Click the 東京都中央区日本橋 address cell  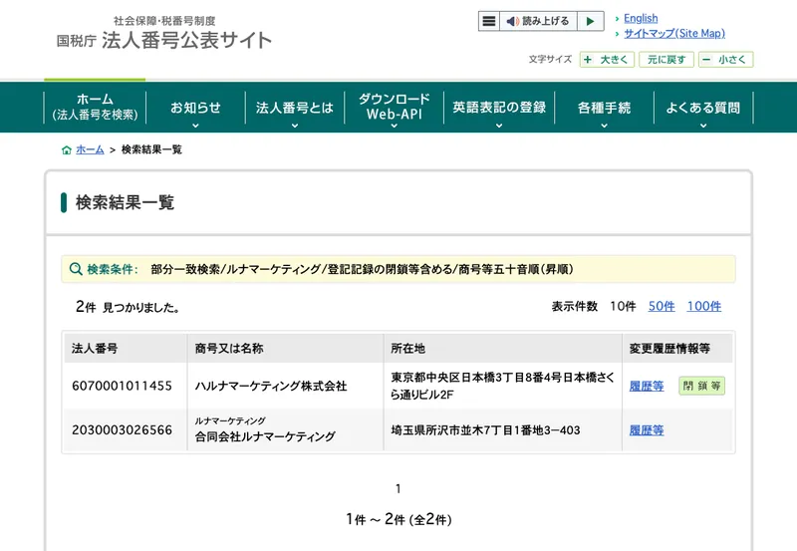pos(502,386)
